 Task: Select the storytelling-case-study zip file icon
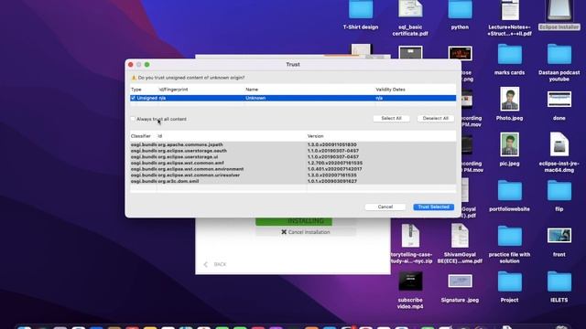[410, 236]
